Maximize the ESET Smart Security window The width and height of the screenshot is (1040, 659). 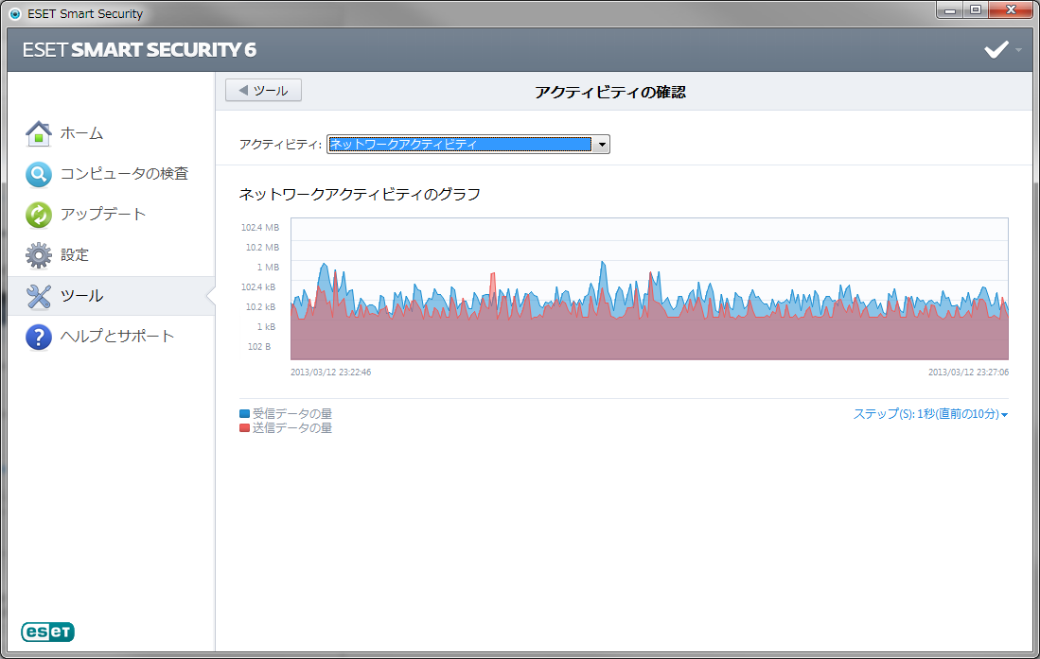(975, 10)
